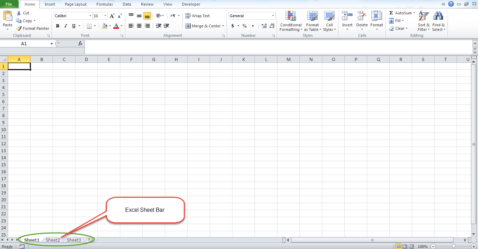Toggle Wrap Text on the cell
The width and height of the screenshot is (478, 249).
tap(197, 16)
